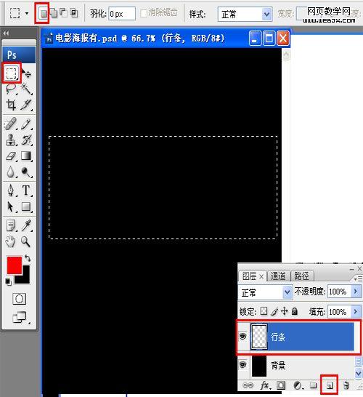This screenshot has height=397, width=363.
Task: Toggle the 消除锯齿 anti-alias checkbox
Action: [144, 13]
